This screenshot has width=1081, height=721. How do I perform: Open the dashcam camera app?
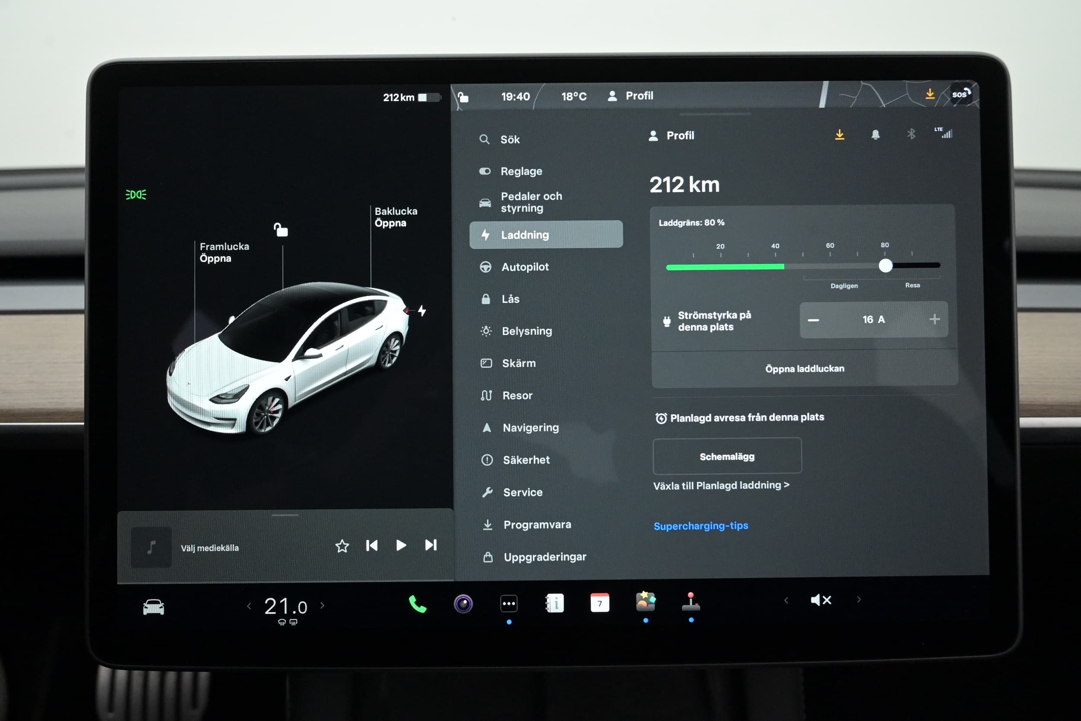tap(463, 604)
